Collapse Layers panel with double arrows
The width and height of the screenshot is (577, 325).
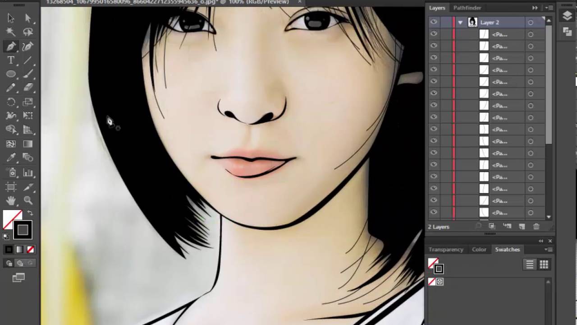click(x=535, y=8)
